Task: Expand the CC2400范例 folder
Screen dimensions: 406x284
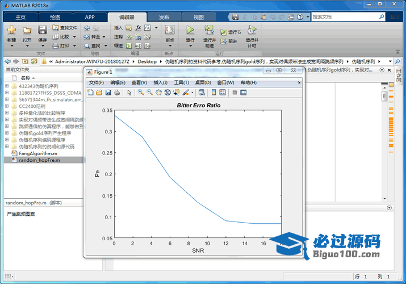Action: [x=7, y=106]
